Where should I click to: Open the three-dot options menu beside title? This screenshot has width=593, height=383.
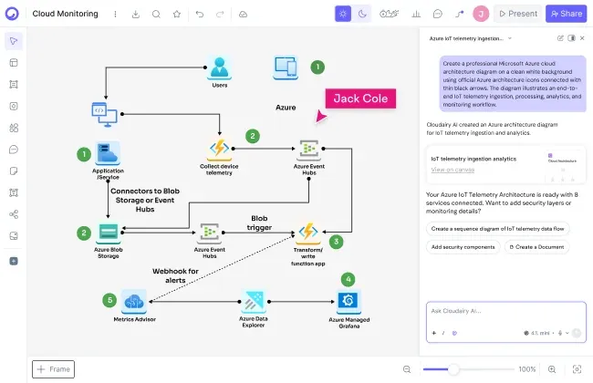(115, 14)
